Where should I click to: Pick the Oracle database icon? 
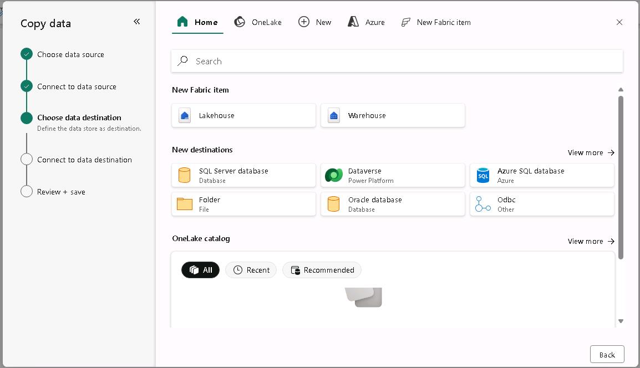click(334, 205)
